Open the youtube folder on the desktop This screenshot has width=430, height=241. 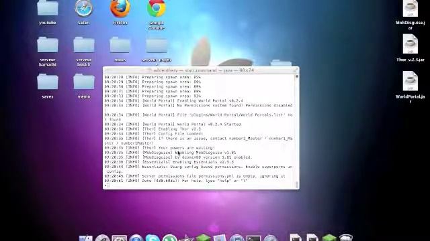48,11
